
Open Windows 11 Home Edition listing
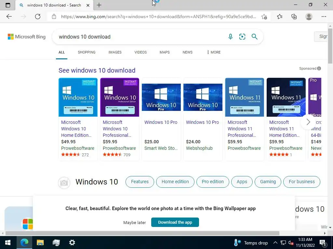[x=286, y=119]
